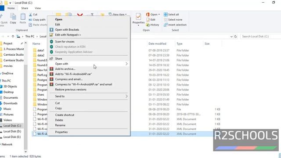Open the New item dropdown
The image size is (281, 158).
tap(118, 14)
